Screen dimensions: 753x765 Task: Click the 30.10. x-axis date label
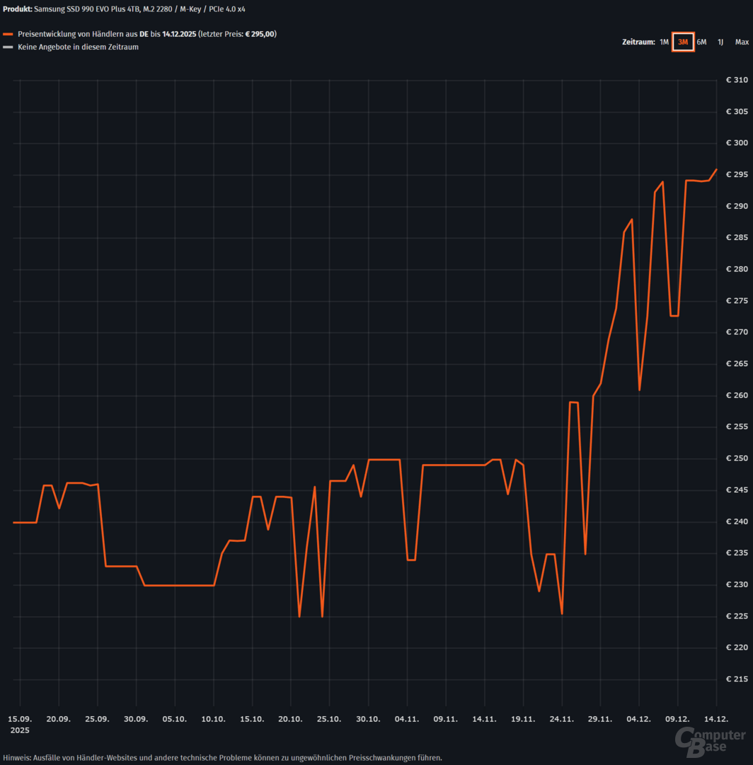368,719
